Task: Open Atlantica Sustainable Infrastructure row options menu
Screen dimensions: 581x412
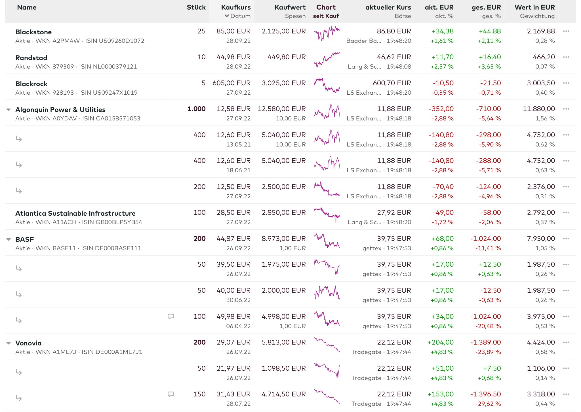Action: point(566,213)
